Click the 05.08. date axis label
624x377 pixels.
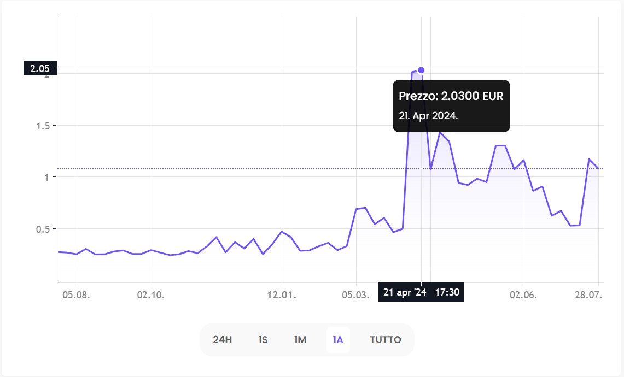[77, 295]
